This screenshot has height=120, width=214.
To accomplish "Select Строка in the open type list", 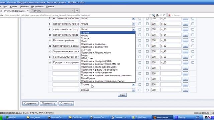I will click(x=108, y=33).
